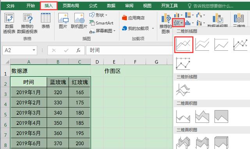Click the Tell Me (告诉我您想要做什么) search box
250x149 pixels.
(x=211, y=6)
